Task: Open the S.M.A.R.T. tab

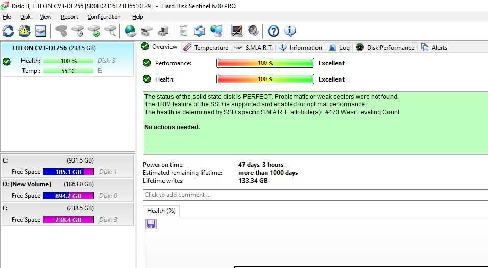Action: (x=254, y=47)
